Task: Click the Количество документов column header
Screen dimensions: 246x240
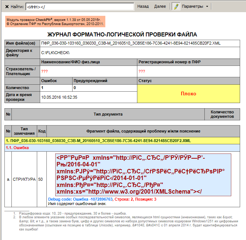Action: 222,114
